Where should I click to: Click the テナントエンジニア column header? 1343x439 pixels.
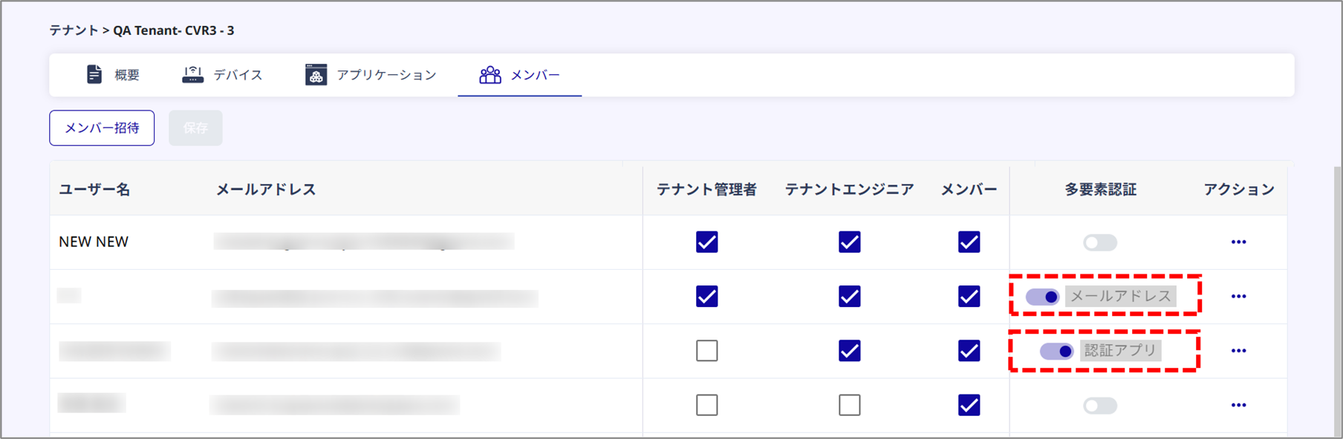(x=849, y=190)
